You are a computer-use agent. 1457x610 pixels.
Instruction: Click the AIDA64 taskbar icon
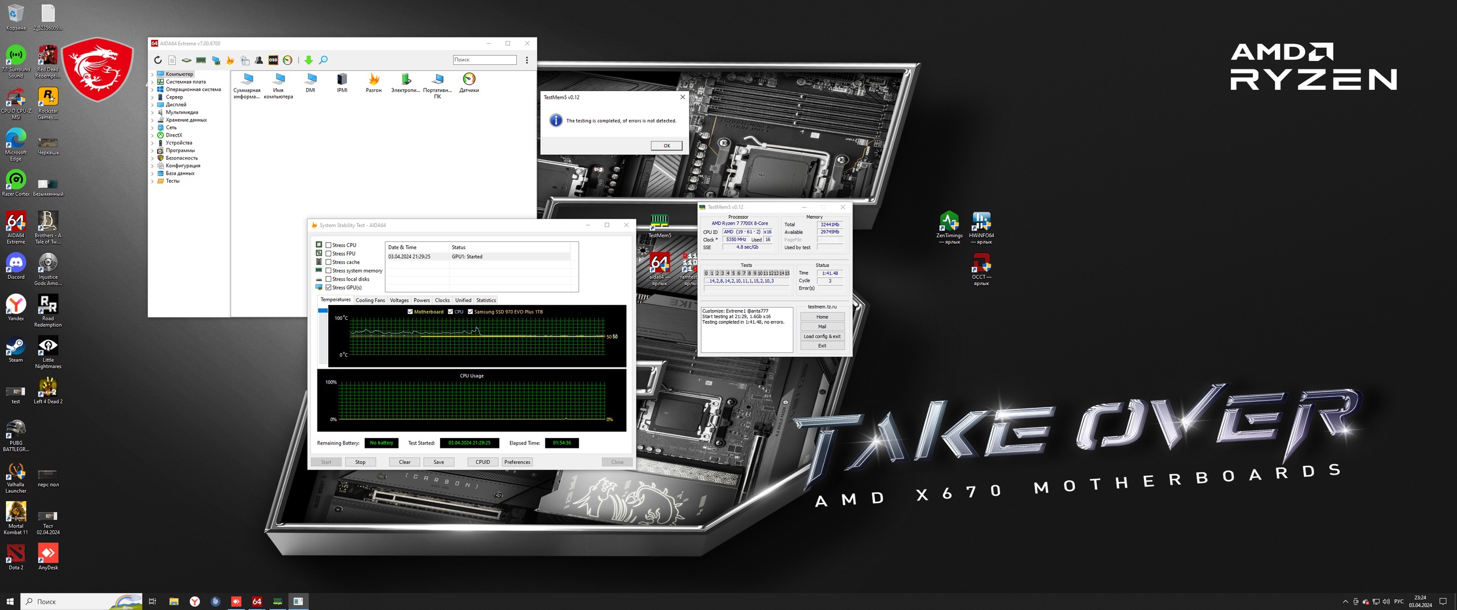pyautogui.click(x=257, y=601)
